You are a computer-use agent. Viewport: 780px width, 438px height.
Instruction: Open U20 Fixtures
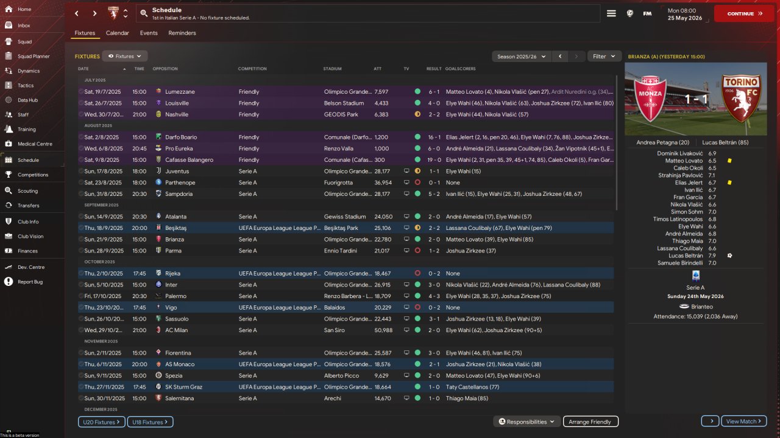102,422
